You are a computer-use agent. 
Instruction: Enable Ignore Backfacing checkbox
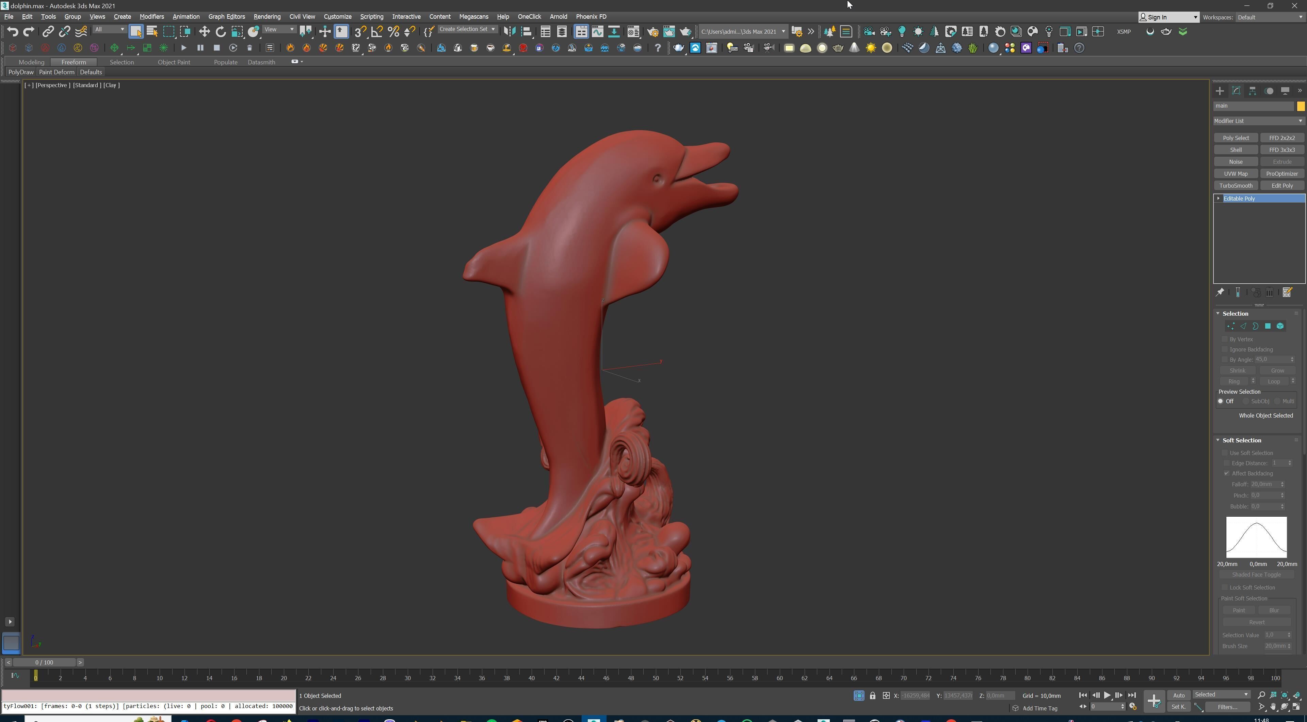tap(1225, 349)
